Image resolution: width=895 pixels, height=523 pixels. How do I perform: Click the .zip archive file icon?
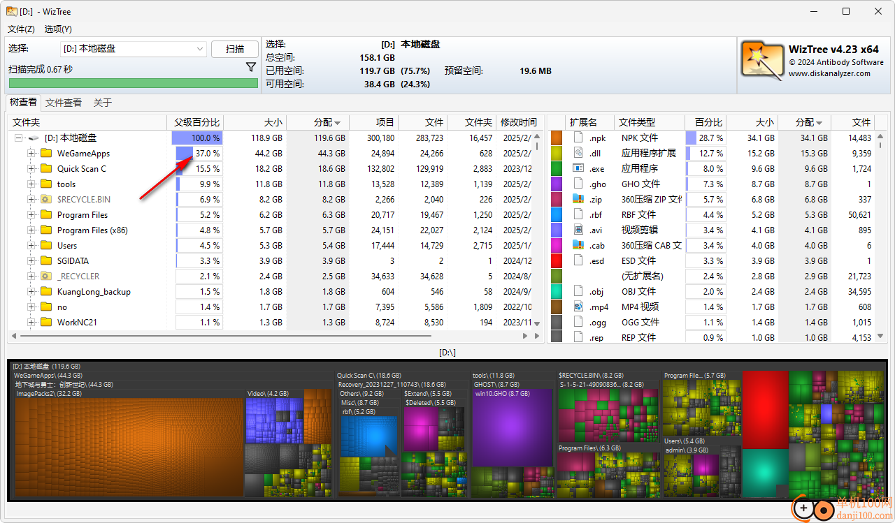(578, 199)
